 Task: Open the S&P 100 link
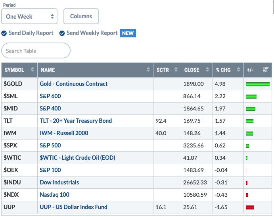50,170
